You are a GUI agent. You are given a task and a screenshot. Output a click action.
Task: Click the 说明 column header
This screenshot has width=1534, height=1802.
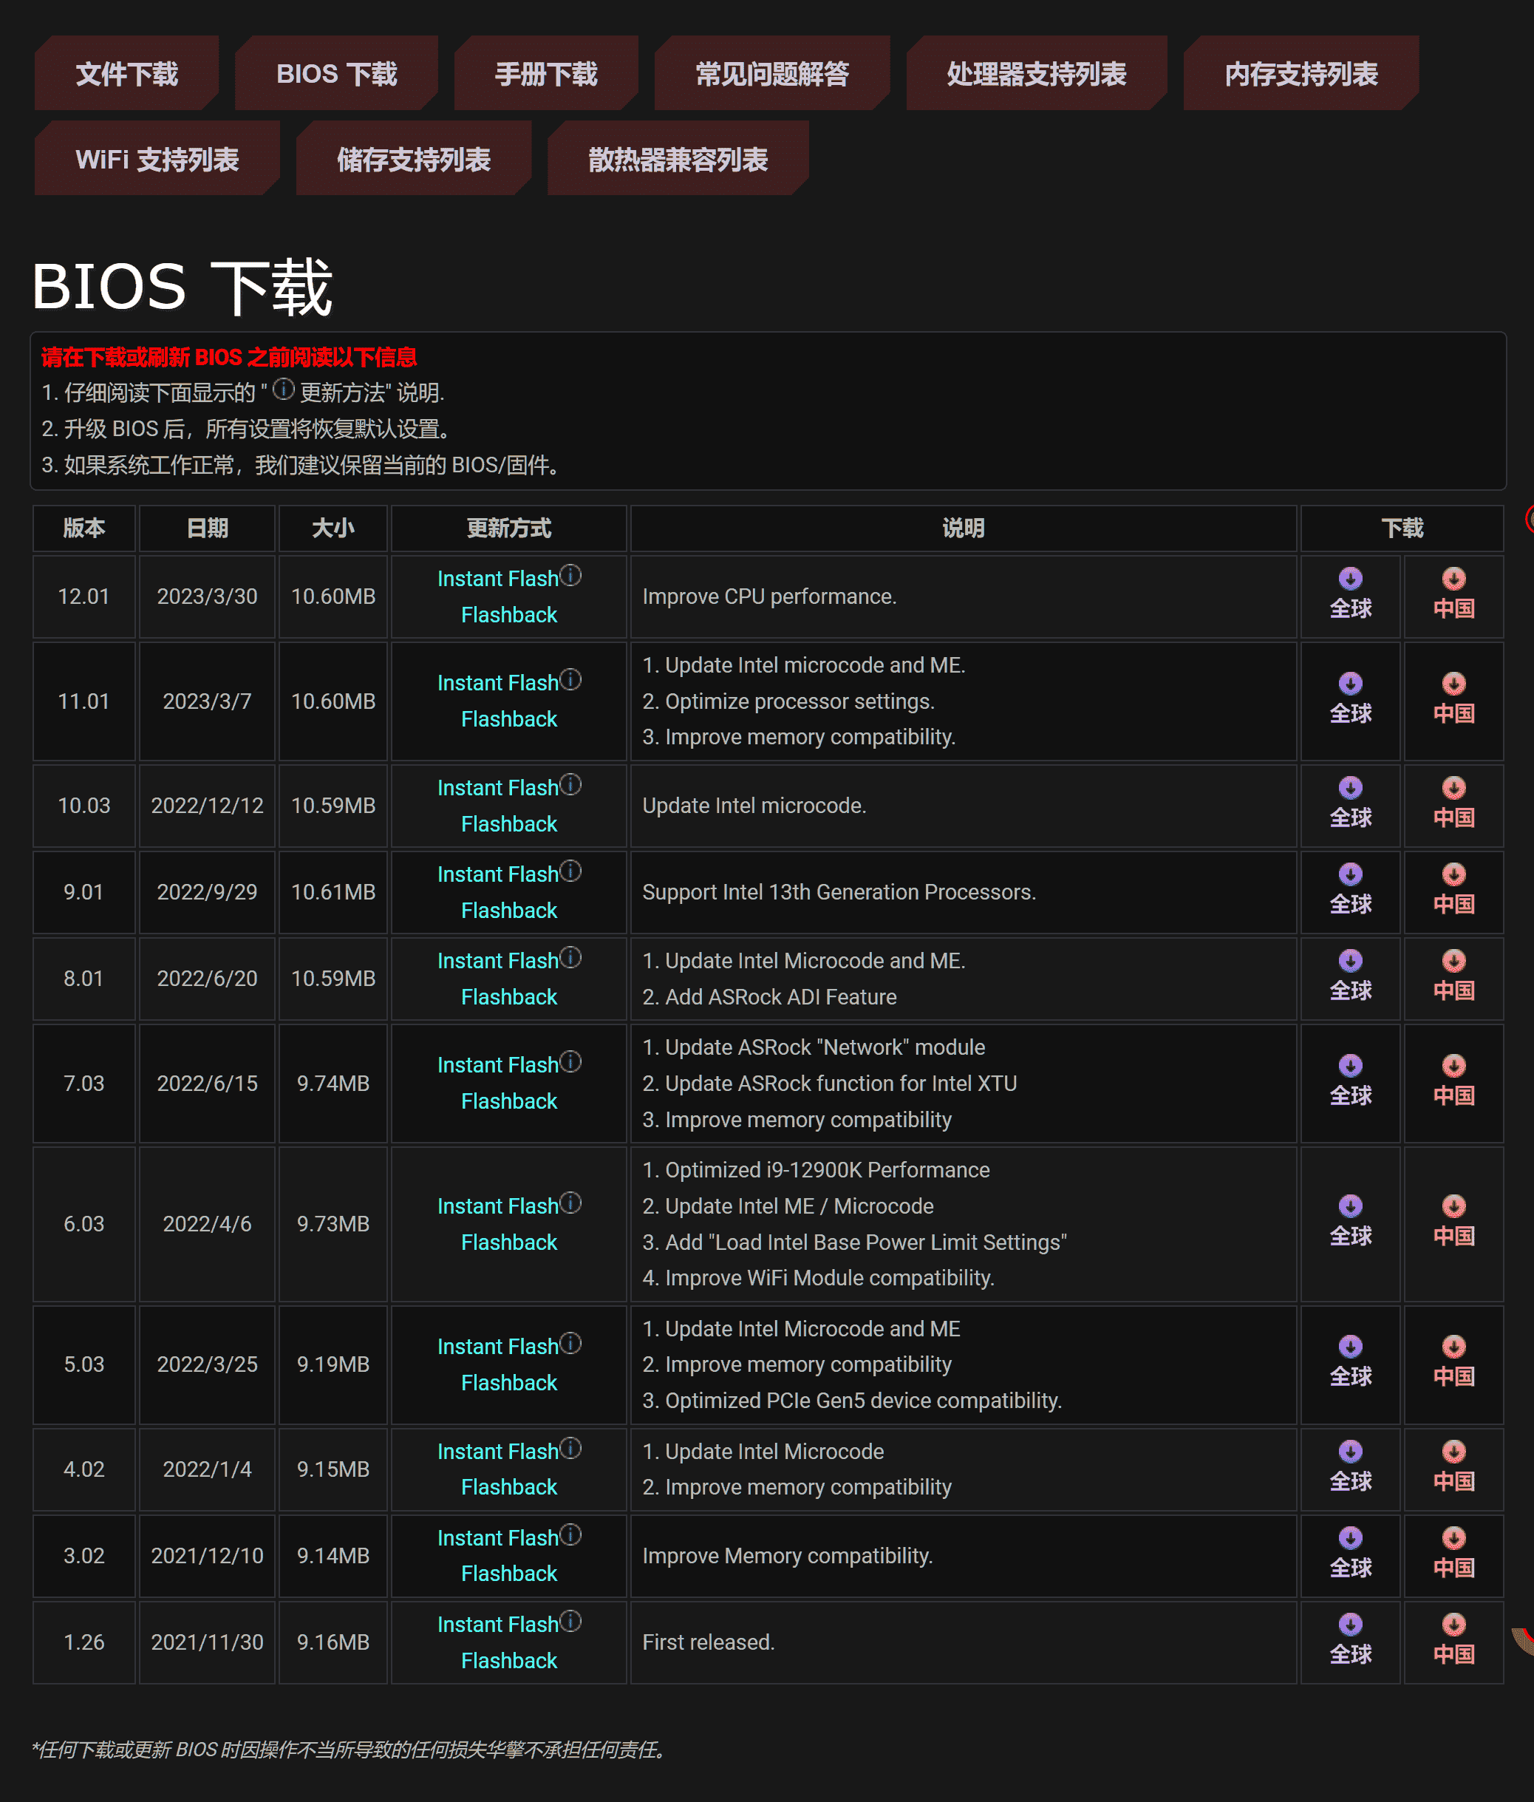click(963, 528)
